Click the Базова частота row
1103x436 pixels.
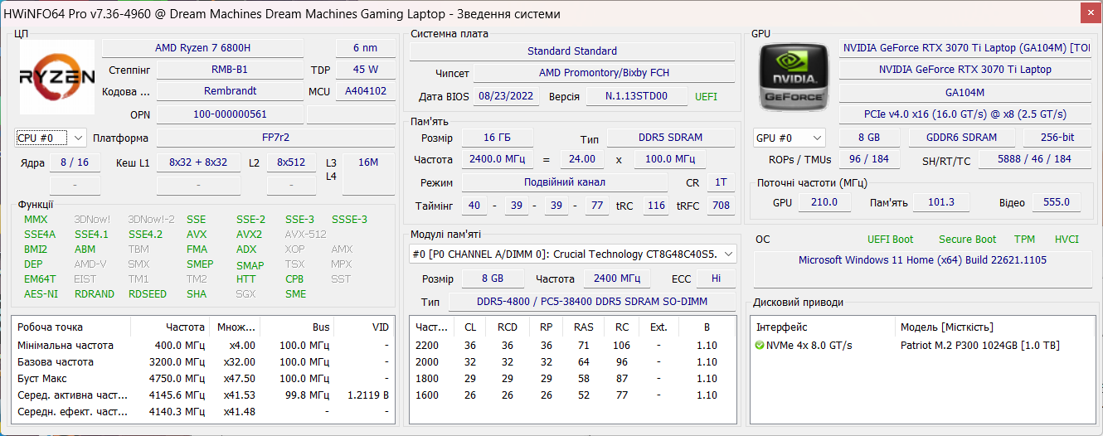(x=203, y=362)
